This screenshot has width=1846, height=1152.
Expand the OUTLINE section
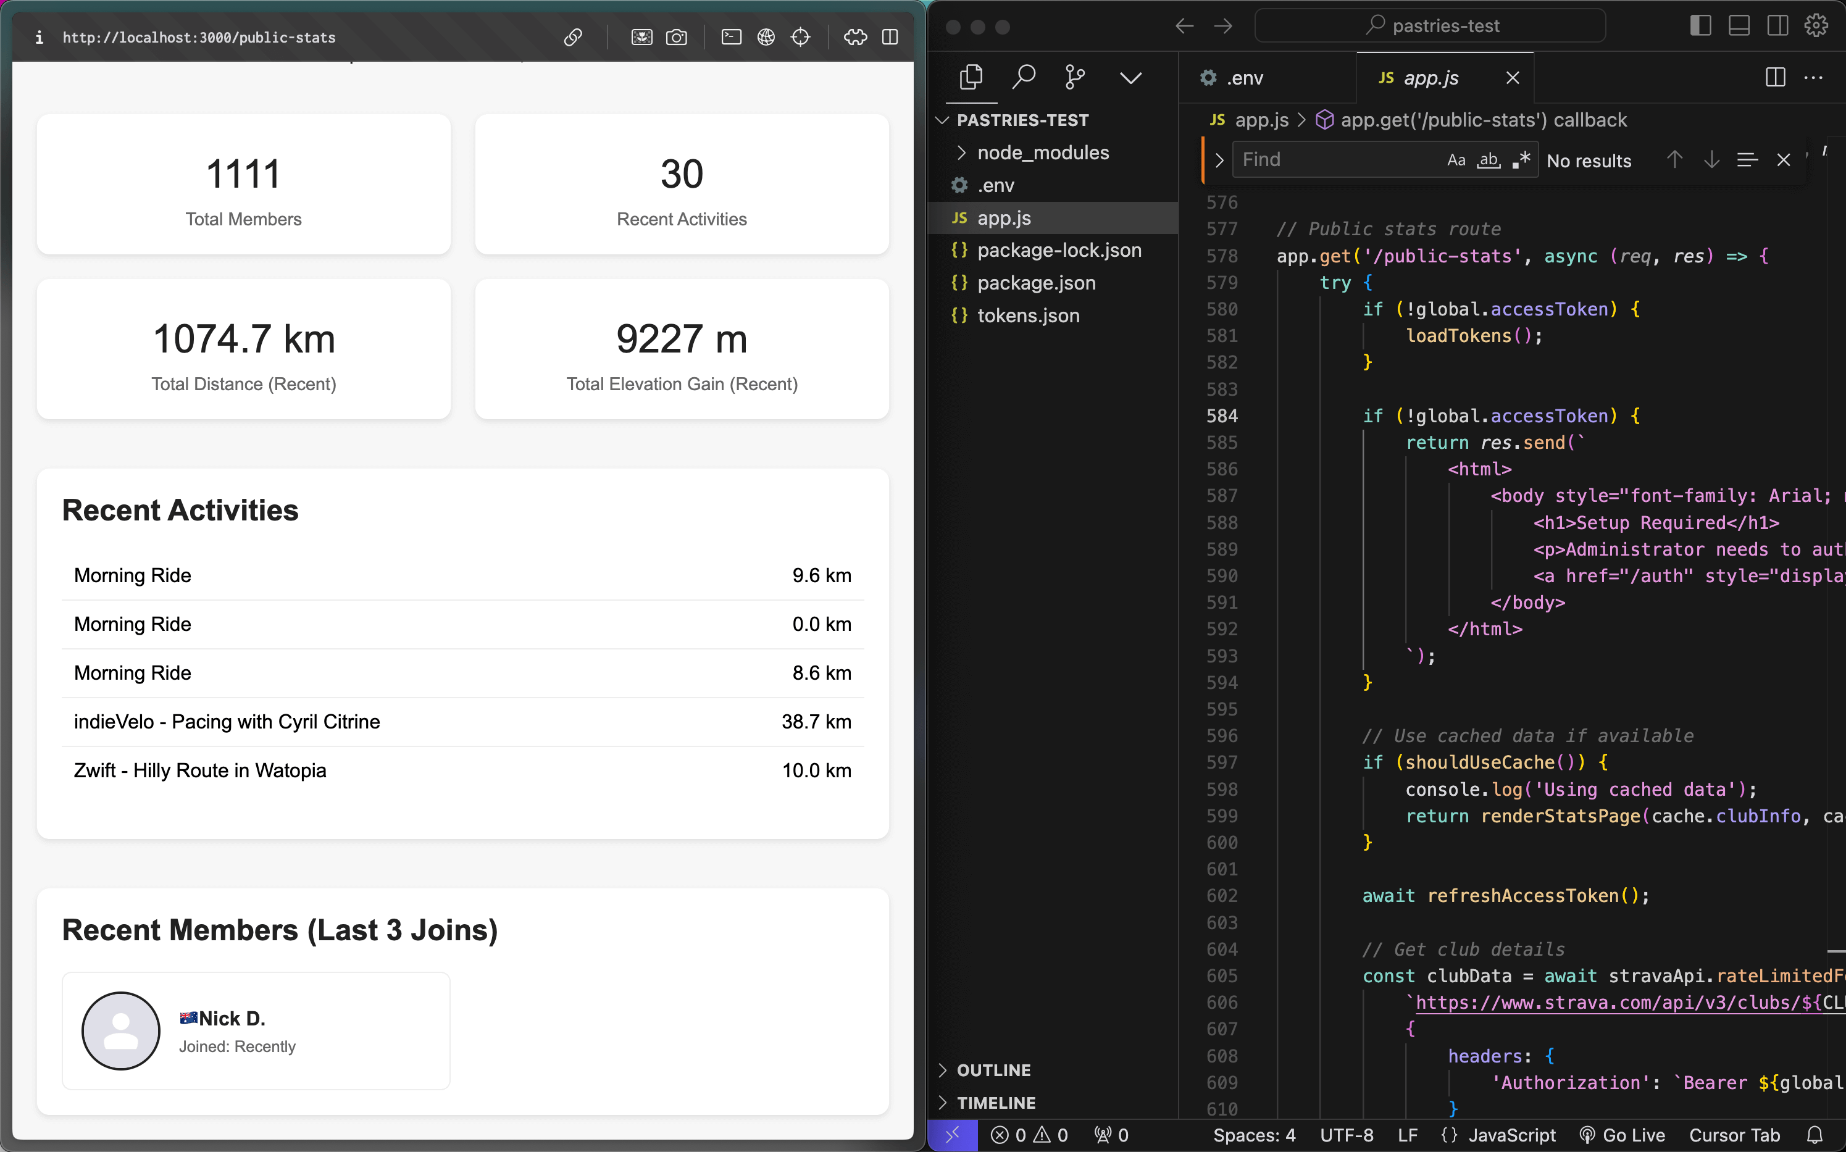tap(993, 1070)
